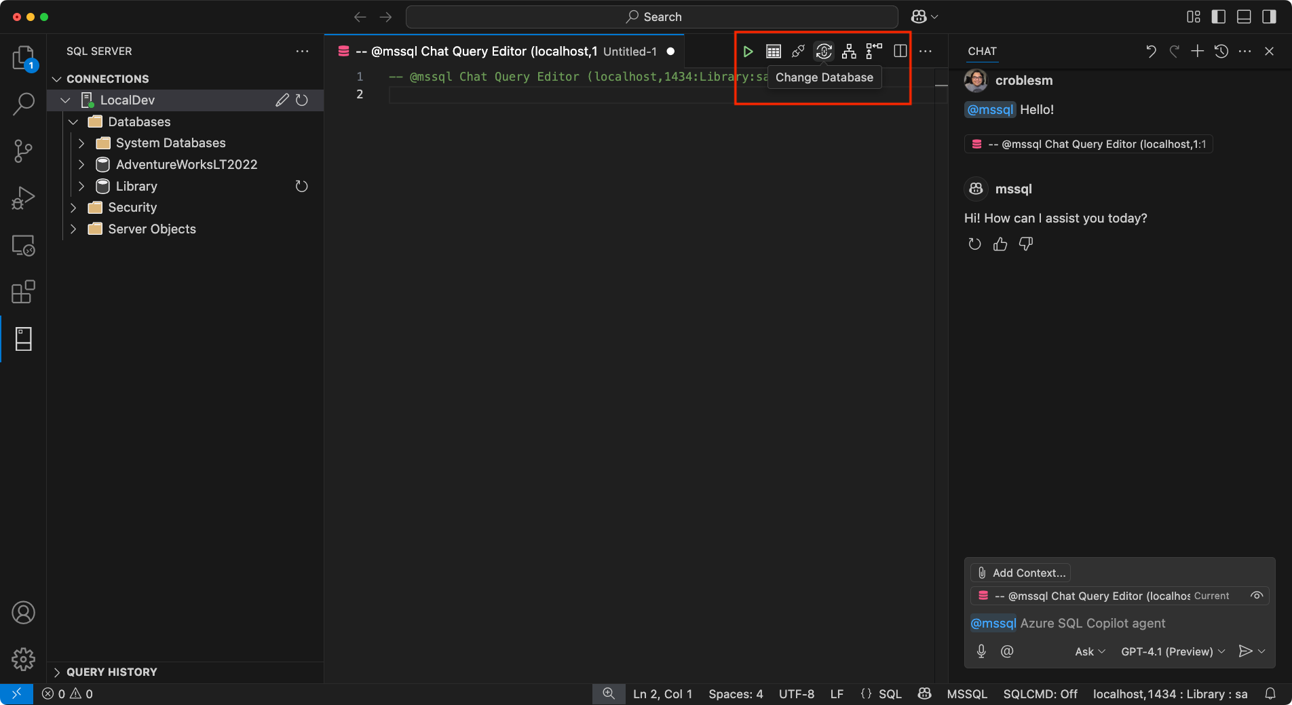Click the Add Context button
The height and width of the screenshot is (705, 1292).
coord(1021,572)
